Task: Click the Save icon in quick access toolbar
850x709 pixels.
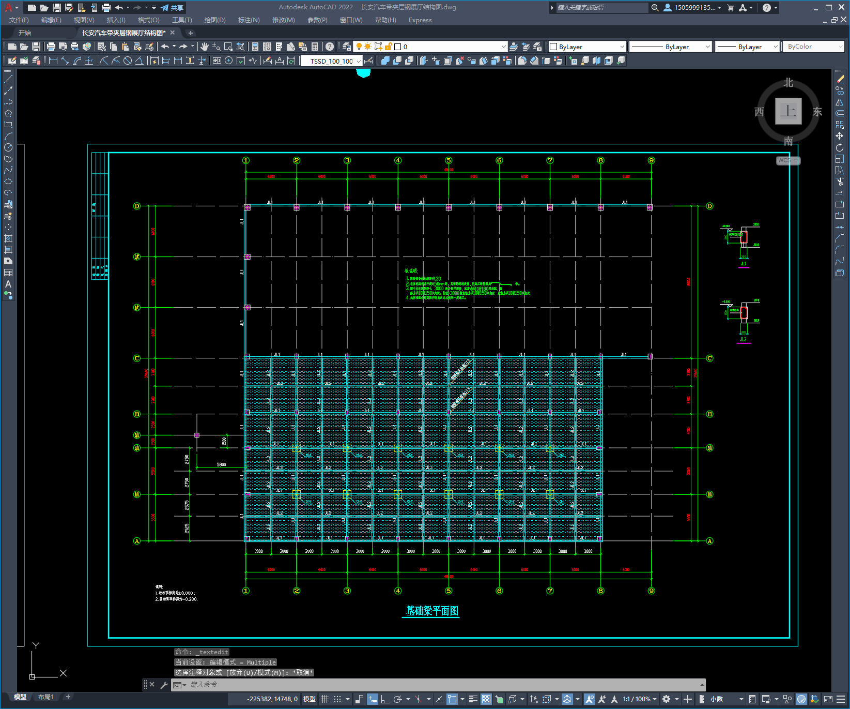Action: (x=57, y=8)
